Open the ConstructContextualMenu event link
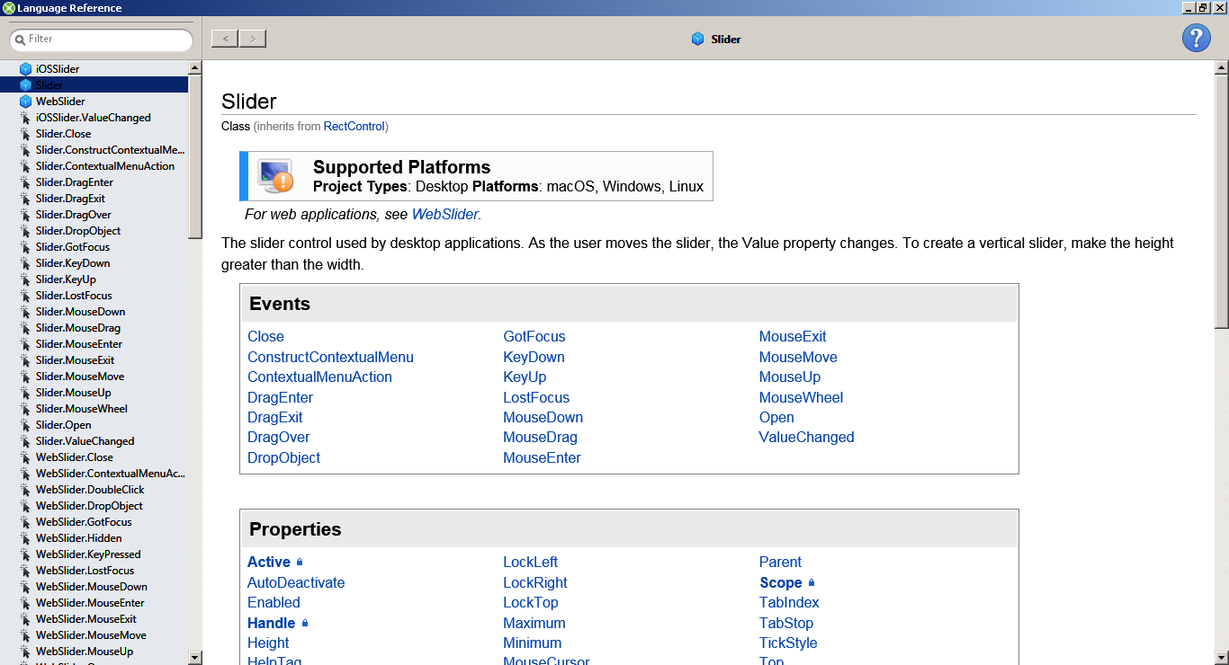1229x665 pixels. (x=330, y=357)
